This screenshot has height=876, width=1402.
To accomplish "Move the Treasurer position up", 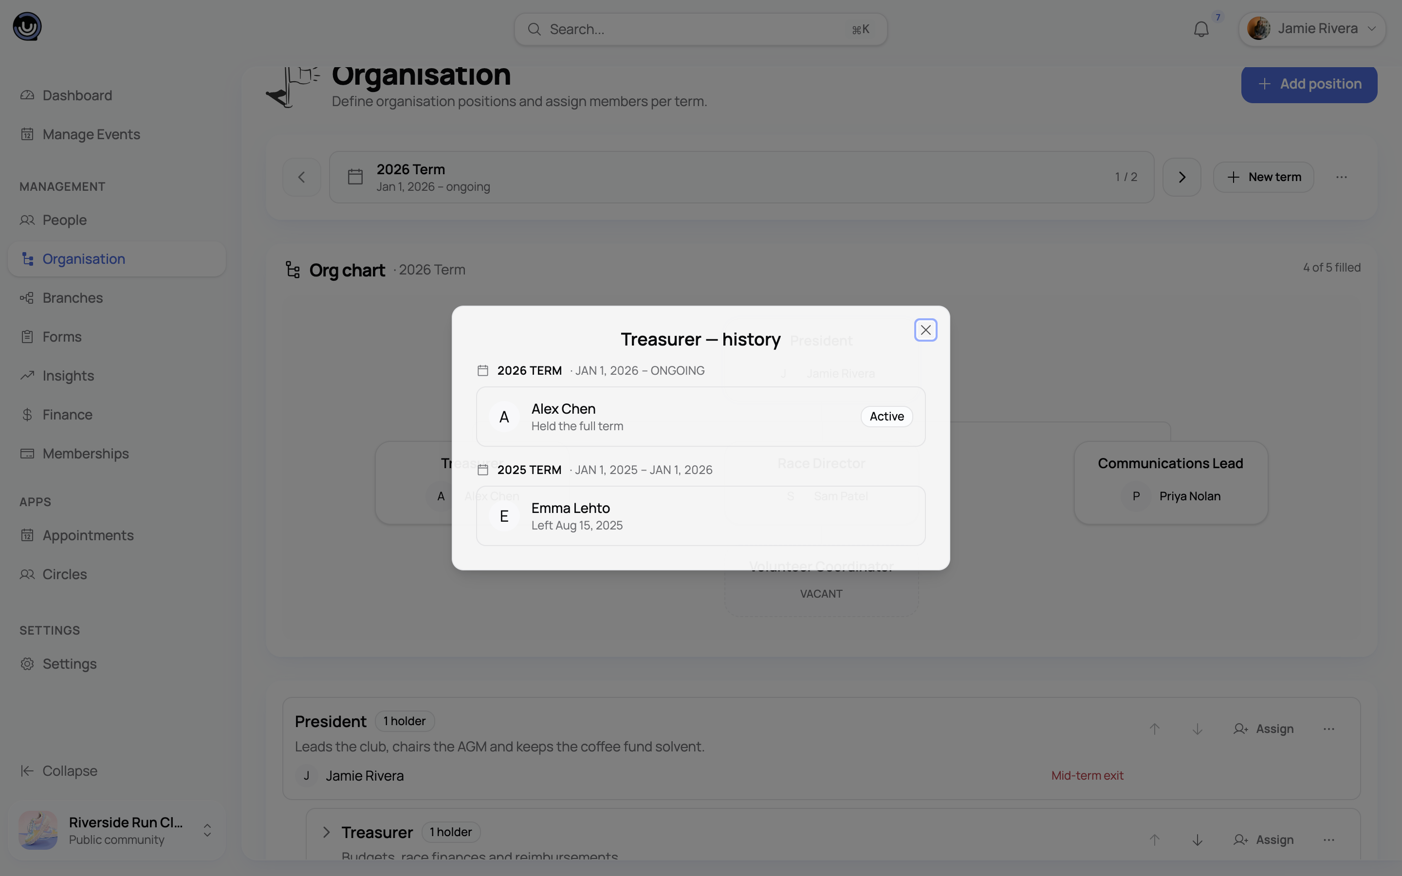I will coord(1154,840).
